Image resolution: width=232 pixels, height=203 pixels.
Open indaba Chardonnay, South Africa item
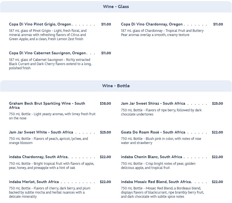[39, 157]
